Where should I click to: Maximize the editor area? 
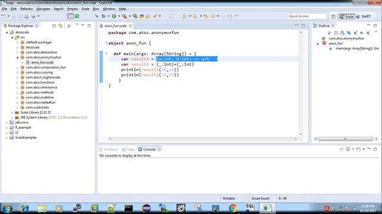pyautogui.click(x=303, y=26)
